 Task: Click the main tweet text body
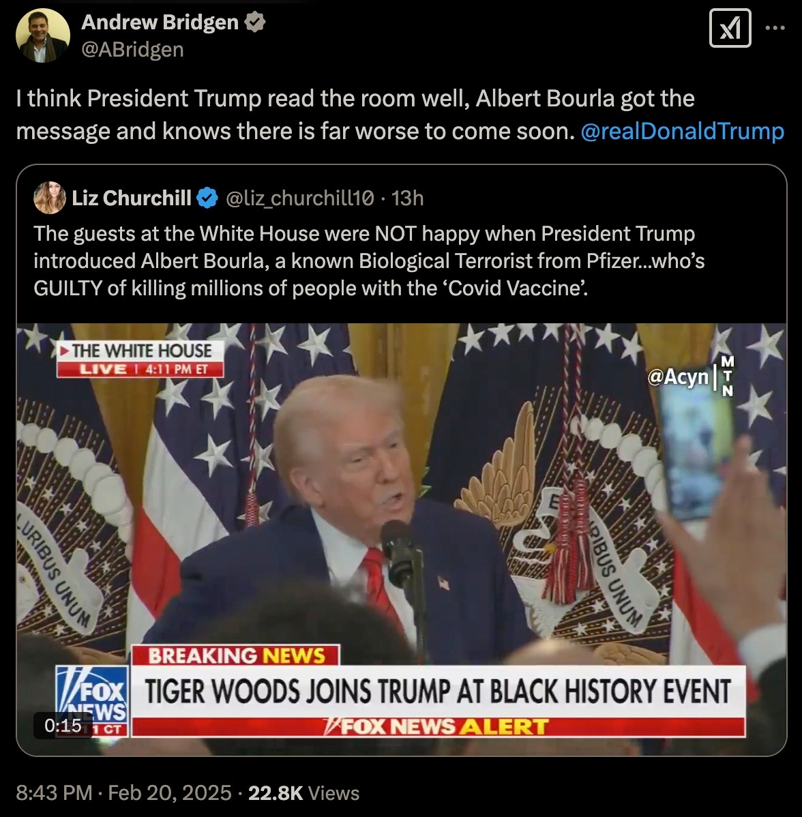click(400, 115)
